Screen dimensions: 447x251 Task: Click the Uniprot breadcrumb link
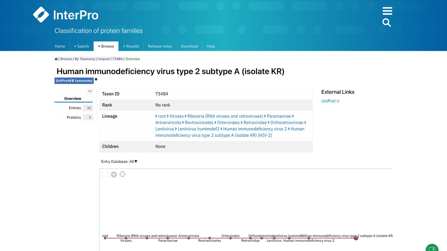104,59
